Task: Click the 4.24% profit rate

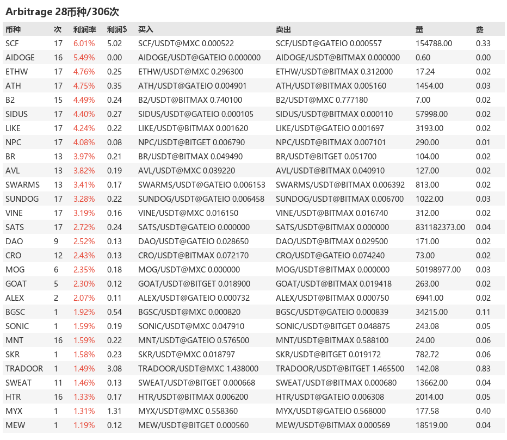Action: pyautogui.click(x=84, y=128)
